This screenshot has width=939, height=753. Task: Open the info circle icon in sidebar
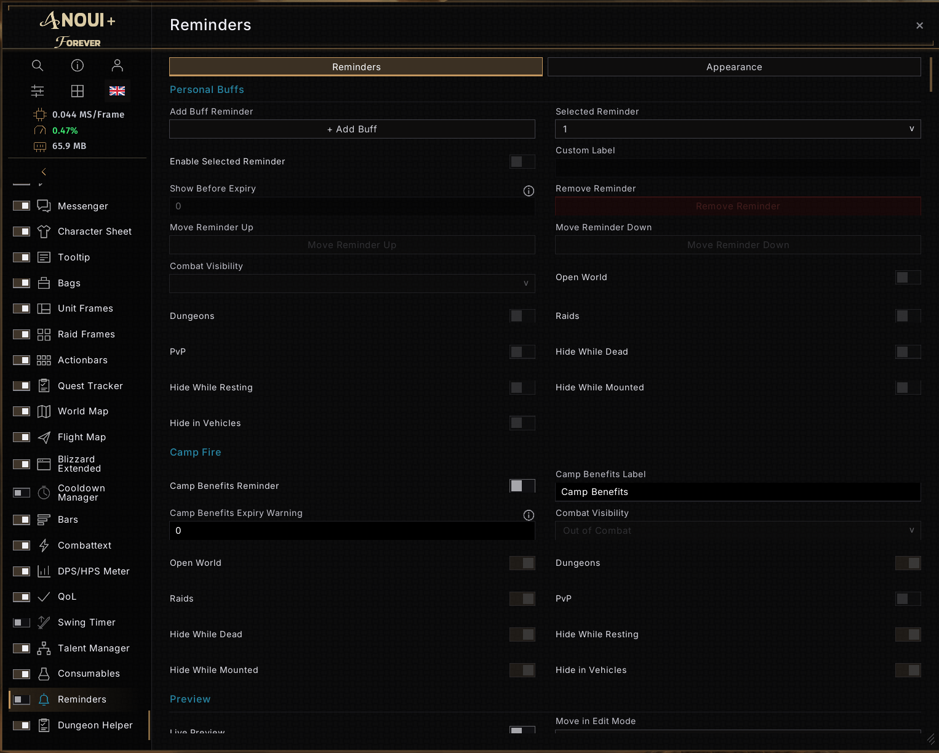(78, 65)
